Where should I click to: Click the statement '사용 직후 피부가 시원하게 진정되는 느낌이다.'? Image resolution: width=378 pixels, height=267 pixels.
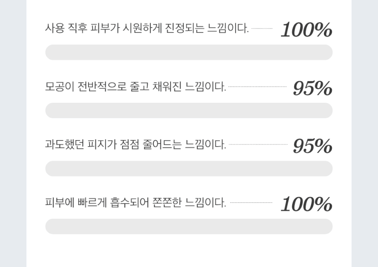coord(147,28)
